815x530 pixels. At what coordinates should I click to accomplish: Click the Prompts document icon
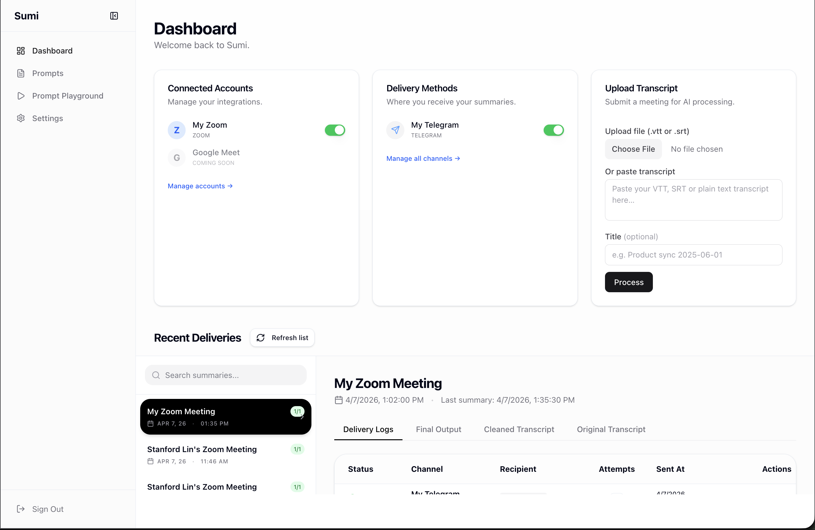[21, 73]
